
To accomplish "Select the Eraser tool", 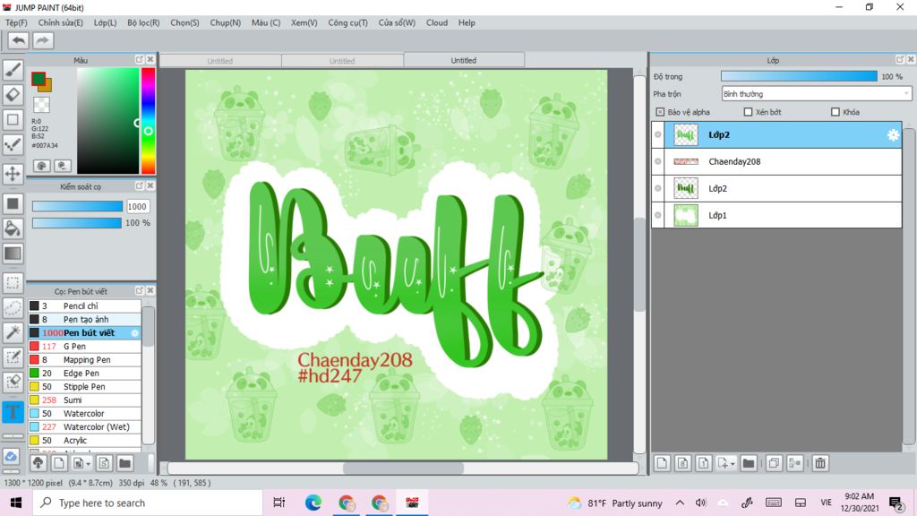I will pyautogui.click(x=13, y=95).
